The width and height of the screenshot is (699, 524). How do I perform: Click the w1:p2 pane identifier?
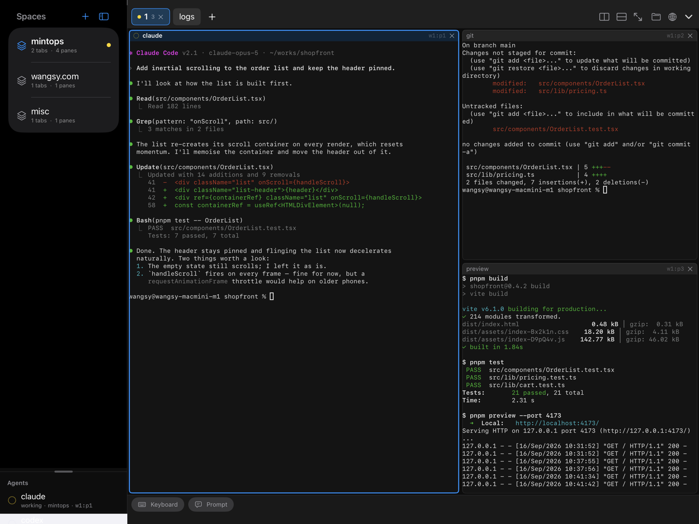coord(675,36)
